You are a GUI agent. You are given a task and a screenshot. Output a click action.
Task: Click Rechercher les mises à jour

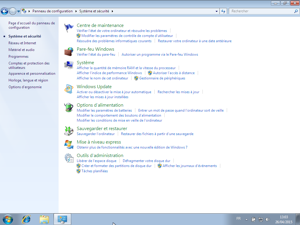coord(178,92)
